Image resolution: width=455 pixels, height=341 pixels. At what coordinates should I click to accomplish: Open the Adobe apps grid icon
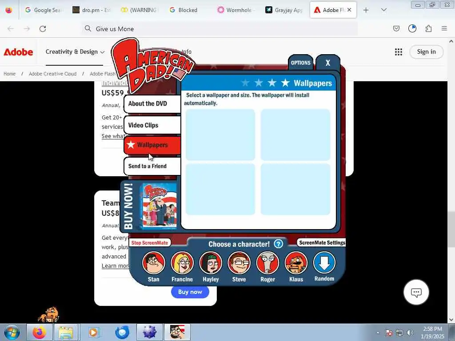(x=399, y=52)
